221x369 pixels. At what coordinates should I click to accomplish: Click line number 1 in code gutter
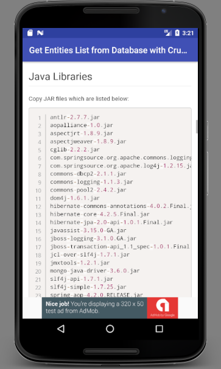tap(40, 118)
